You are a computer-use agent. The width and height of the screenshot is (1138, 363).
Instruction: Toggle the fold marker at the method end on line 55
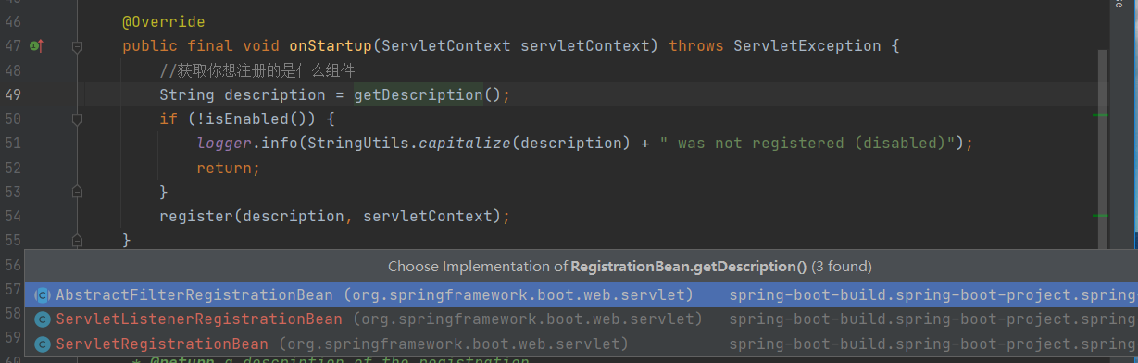point(78,240)
